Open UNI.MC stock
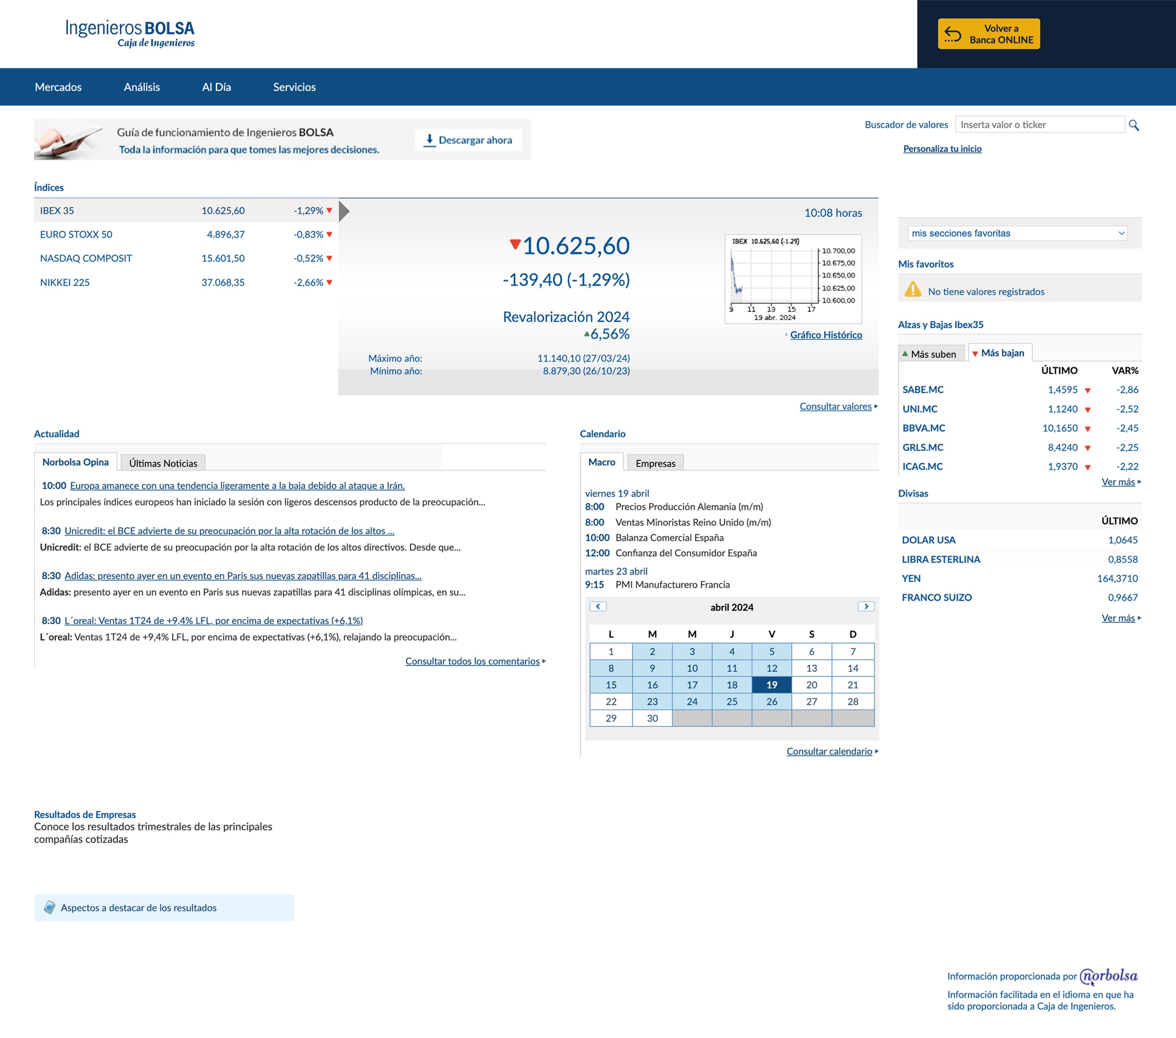The image size is (1176, 1038). [919, 409]
